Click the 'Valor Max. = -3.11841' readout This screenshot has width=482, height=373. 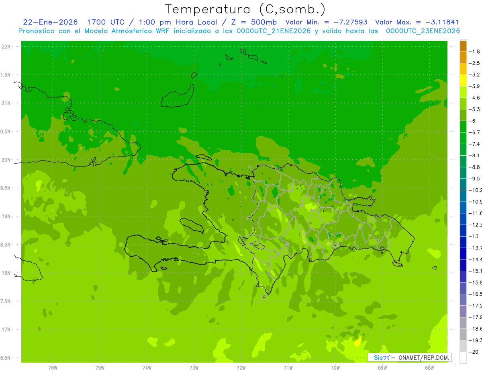[417, 22]
